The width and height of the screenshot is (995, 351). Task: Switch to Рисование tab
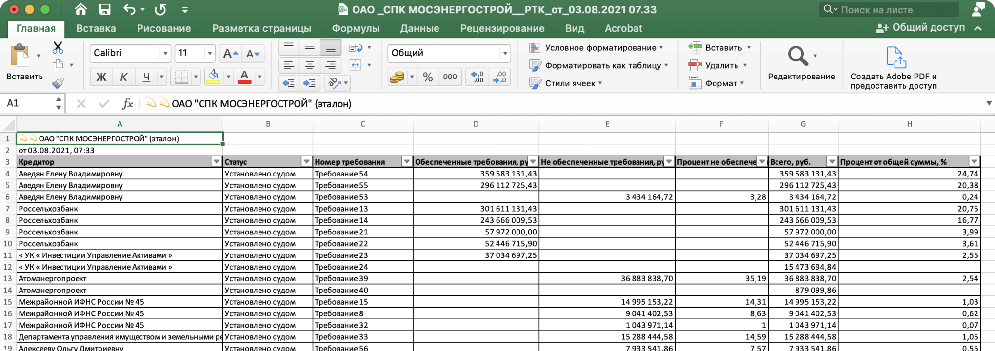click(x=164, y=28)
